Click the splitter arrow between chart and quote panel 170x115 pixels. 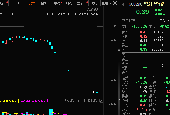pyautogui.click(x=119, y=99)
